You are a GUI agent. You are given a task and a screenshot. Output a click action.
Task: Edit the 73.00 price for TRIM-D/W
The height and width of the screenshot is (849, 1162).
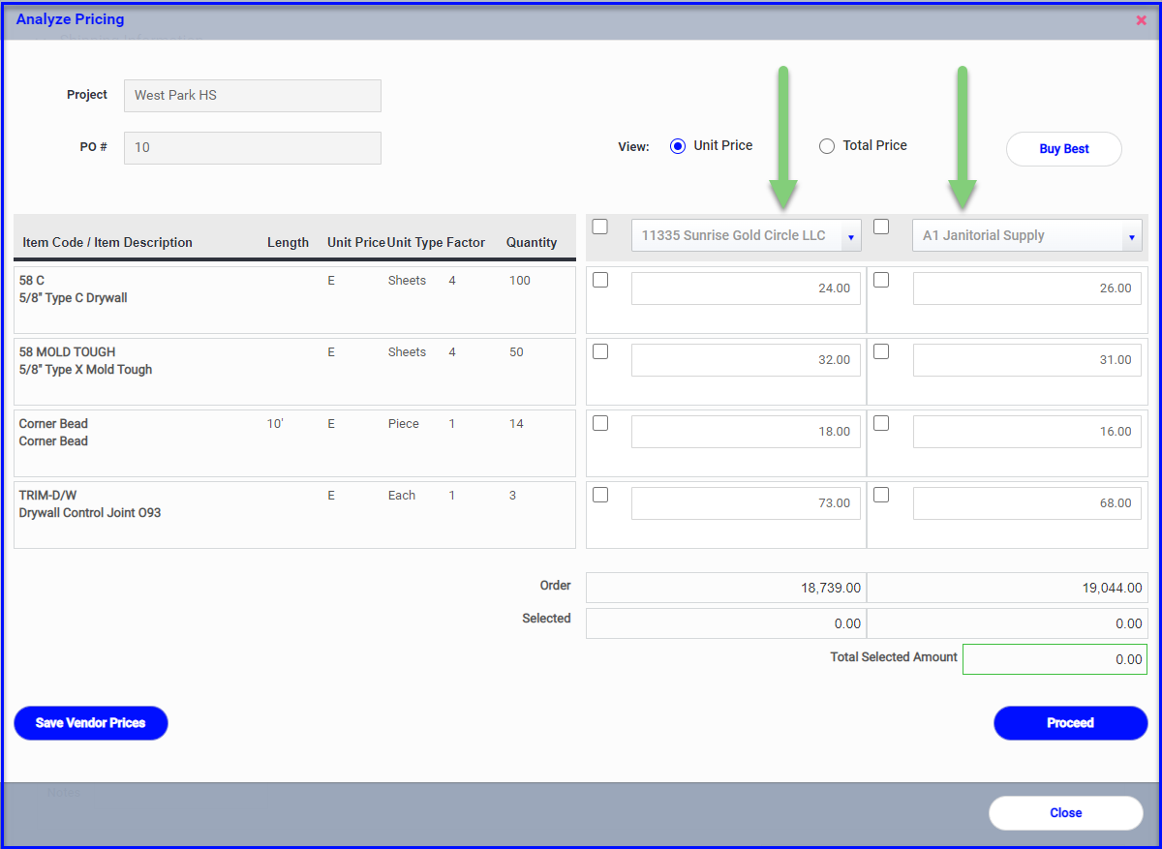(746, 503)
